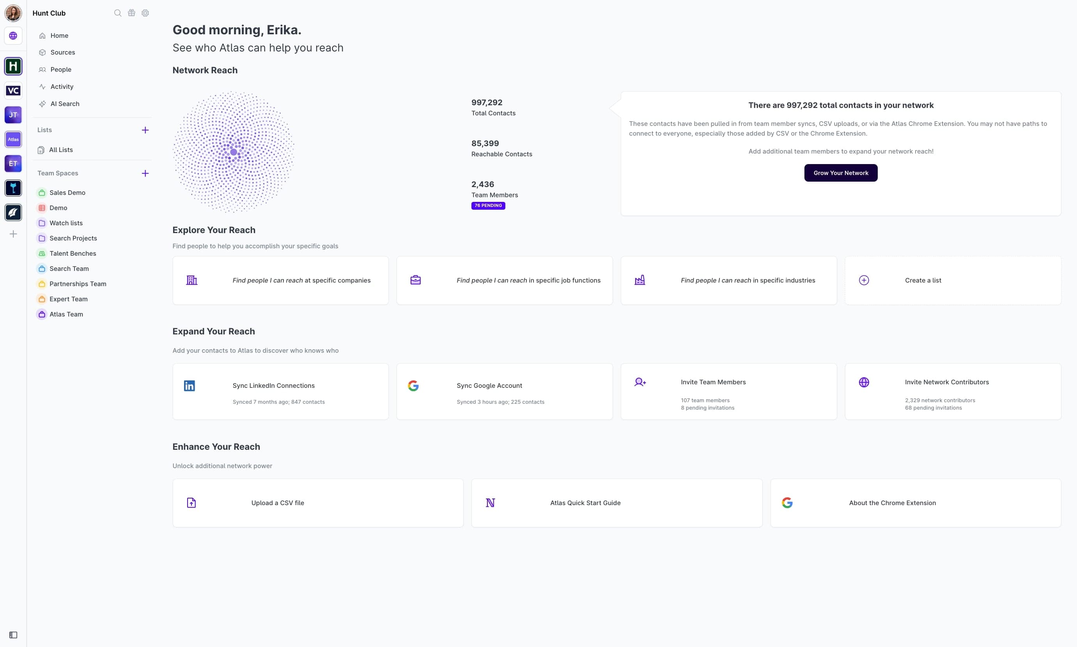The width and height of the screenshot is (1077, 647).
Task: Switch to the H Hunt Club workspace
Action: click(x=13, y=66)
